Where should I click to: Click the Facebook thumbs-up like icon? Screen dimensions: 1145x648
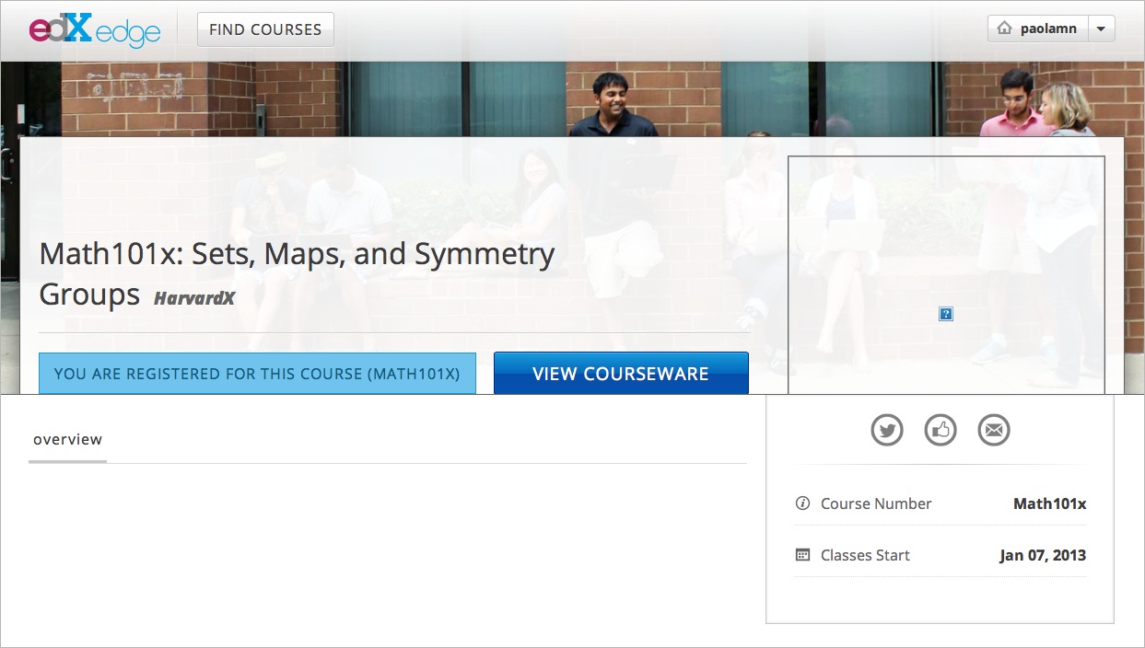click(x=941, y=430)
